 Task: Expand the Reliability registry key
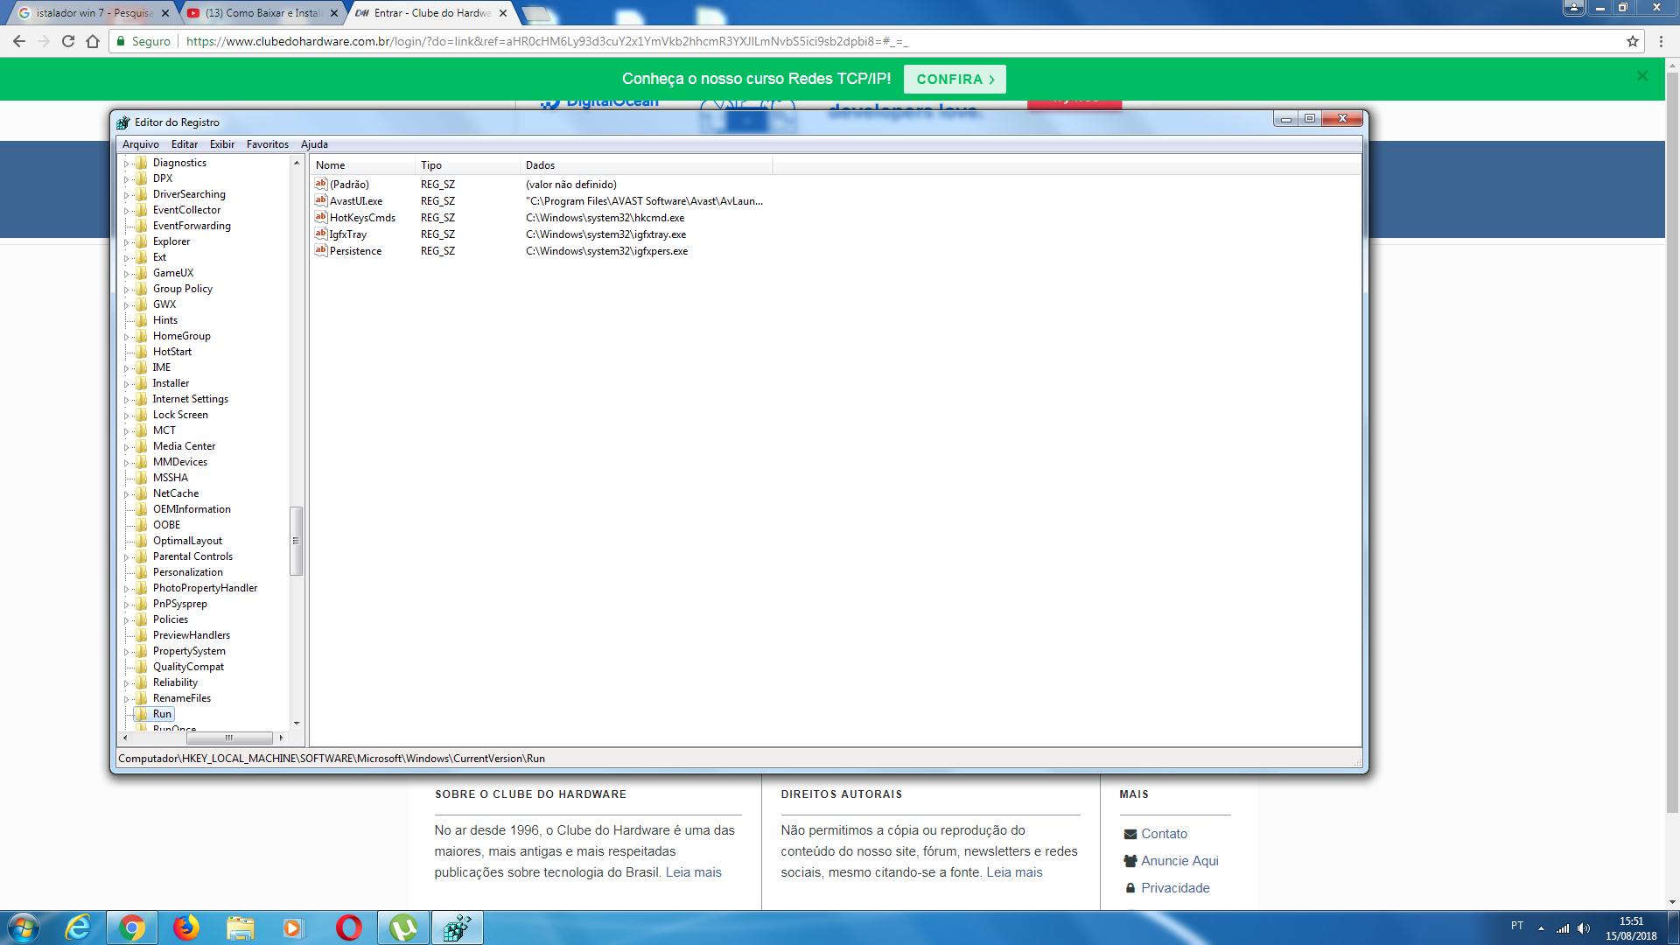point(126,682)
